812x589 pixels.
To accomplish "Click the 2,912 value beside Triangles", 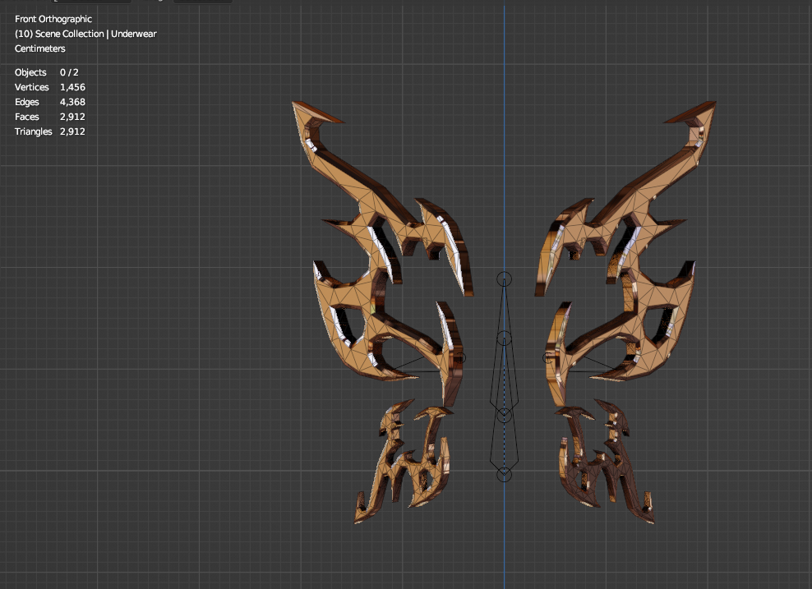I will point(72,131).
